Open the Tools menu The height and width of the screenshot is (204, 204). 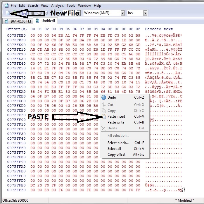[71, 6]
